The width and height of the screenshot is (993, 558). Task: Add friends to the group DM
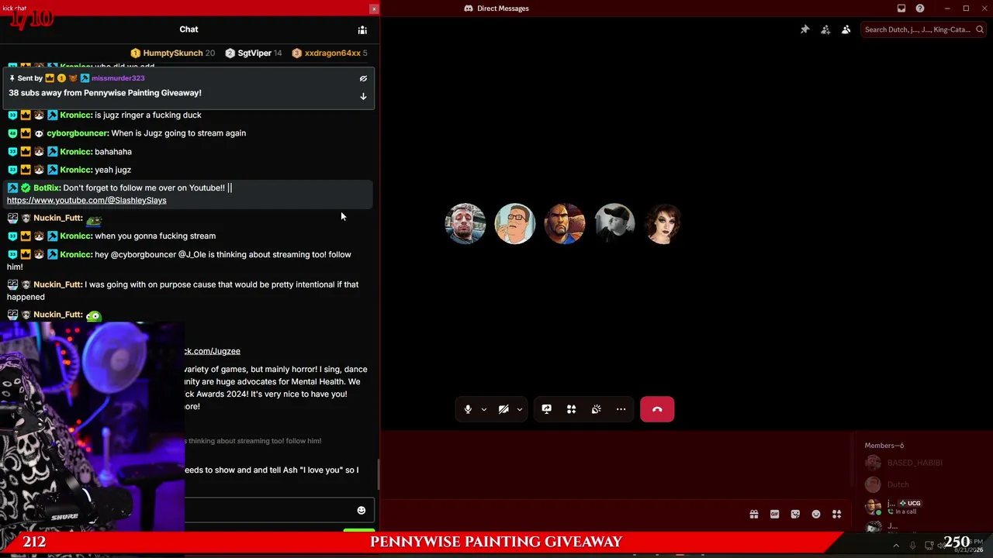coord(825,29)
